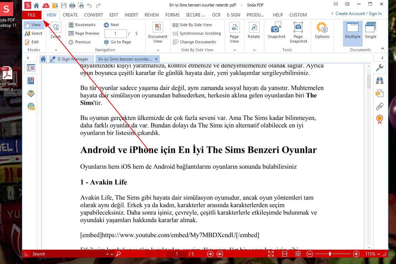Click the redo arrow in the title bar
The image size is (396, 264).
tap(98, 5)
